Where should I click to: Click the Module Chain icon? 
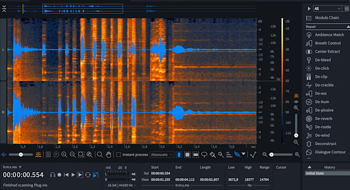tap(309, 18)
